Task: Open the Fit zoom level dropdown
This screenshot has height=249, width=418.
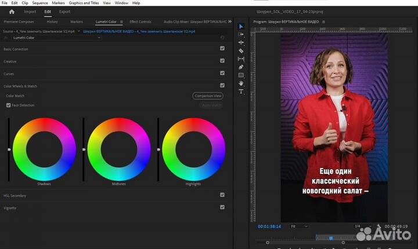Action: pyautogui.click(x=298, y=226)
